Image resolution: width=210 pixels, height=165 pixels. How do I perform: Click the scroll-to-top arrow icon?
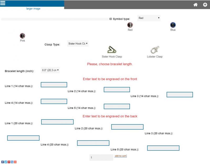pyautogui.click(x=205, y=5)
